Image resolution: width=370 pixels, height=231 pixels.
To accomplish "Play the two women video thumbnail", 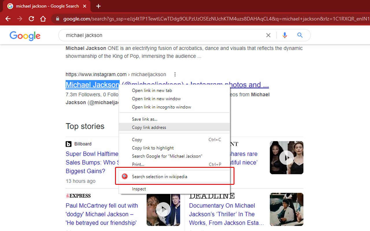I will (286, 158).
